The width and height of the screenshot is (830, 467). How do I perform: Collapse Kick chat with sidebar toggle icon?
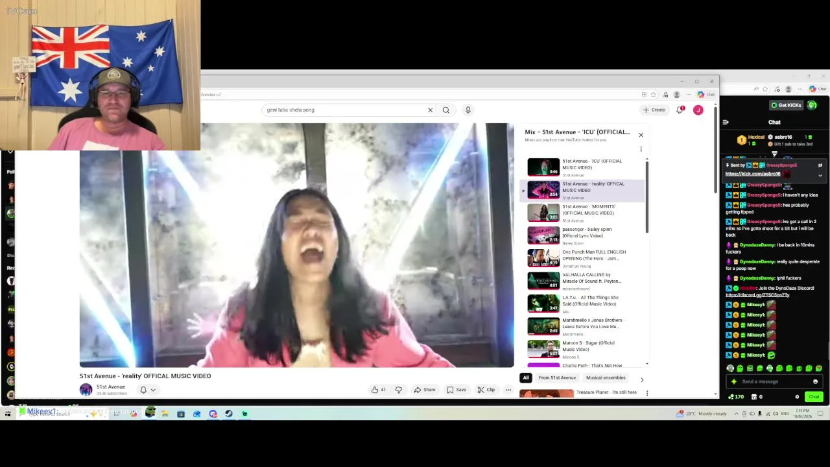726,122
